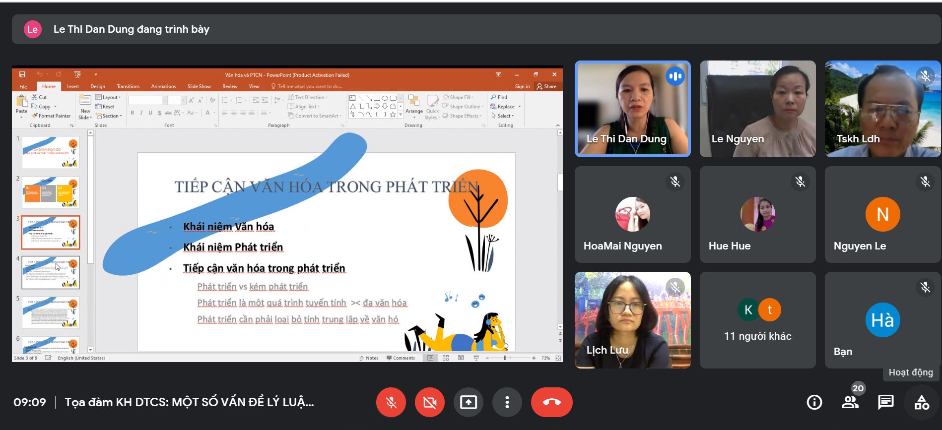
Task: Open the three-dot more options menu
Action: 507,402
